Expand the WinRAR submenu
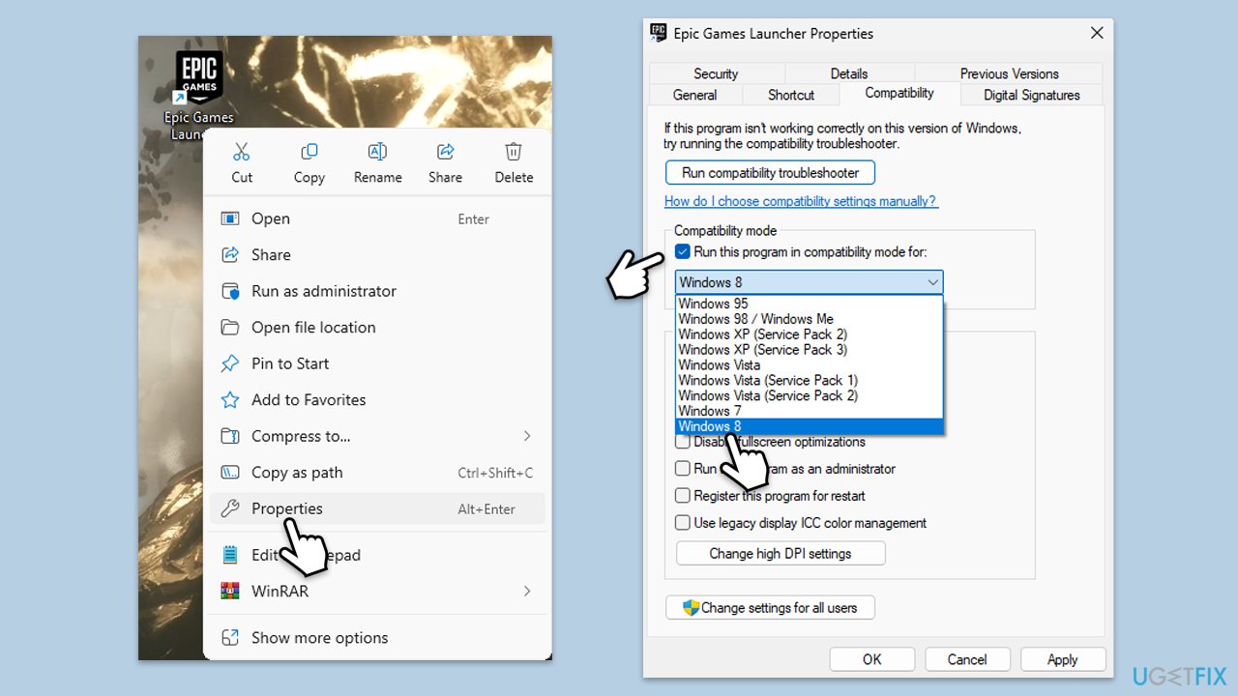This screenshot has width=1238, height=696. tap(527, 591)
